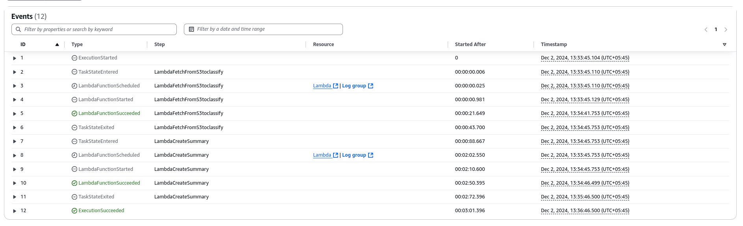Click external-link icon beside event 8 Lambda
This screenshot has width=743, height=226.
pyautogui.click(x=335, y=155)
